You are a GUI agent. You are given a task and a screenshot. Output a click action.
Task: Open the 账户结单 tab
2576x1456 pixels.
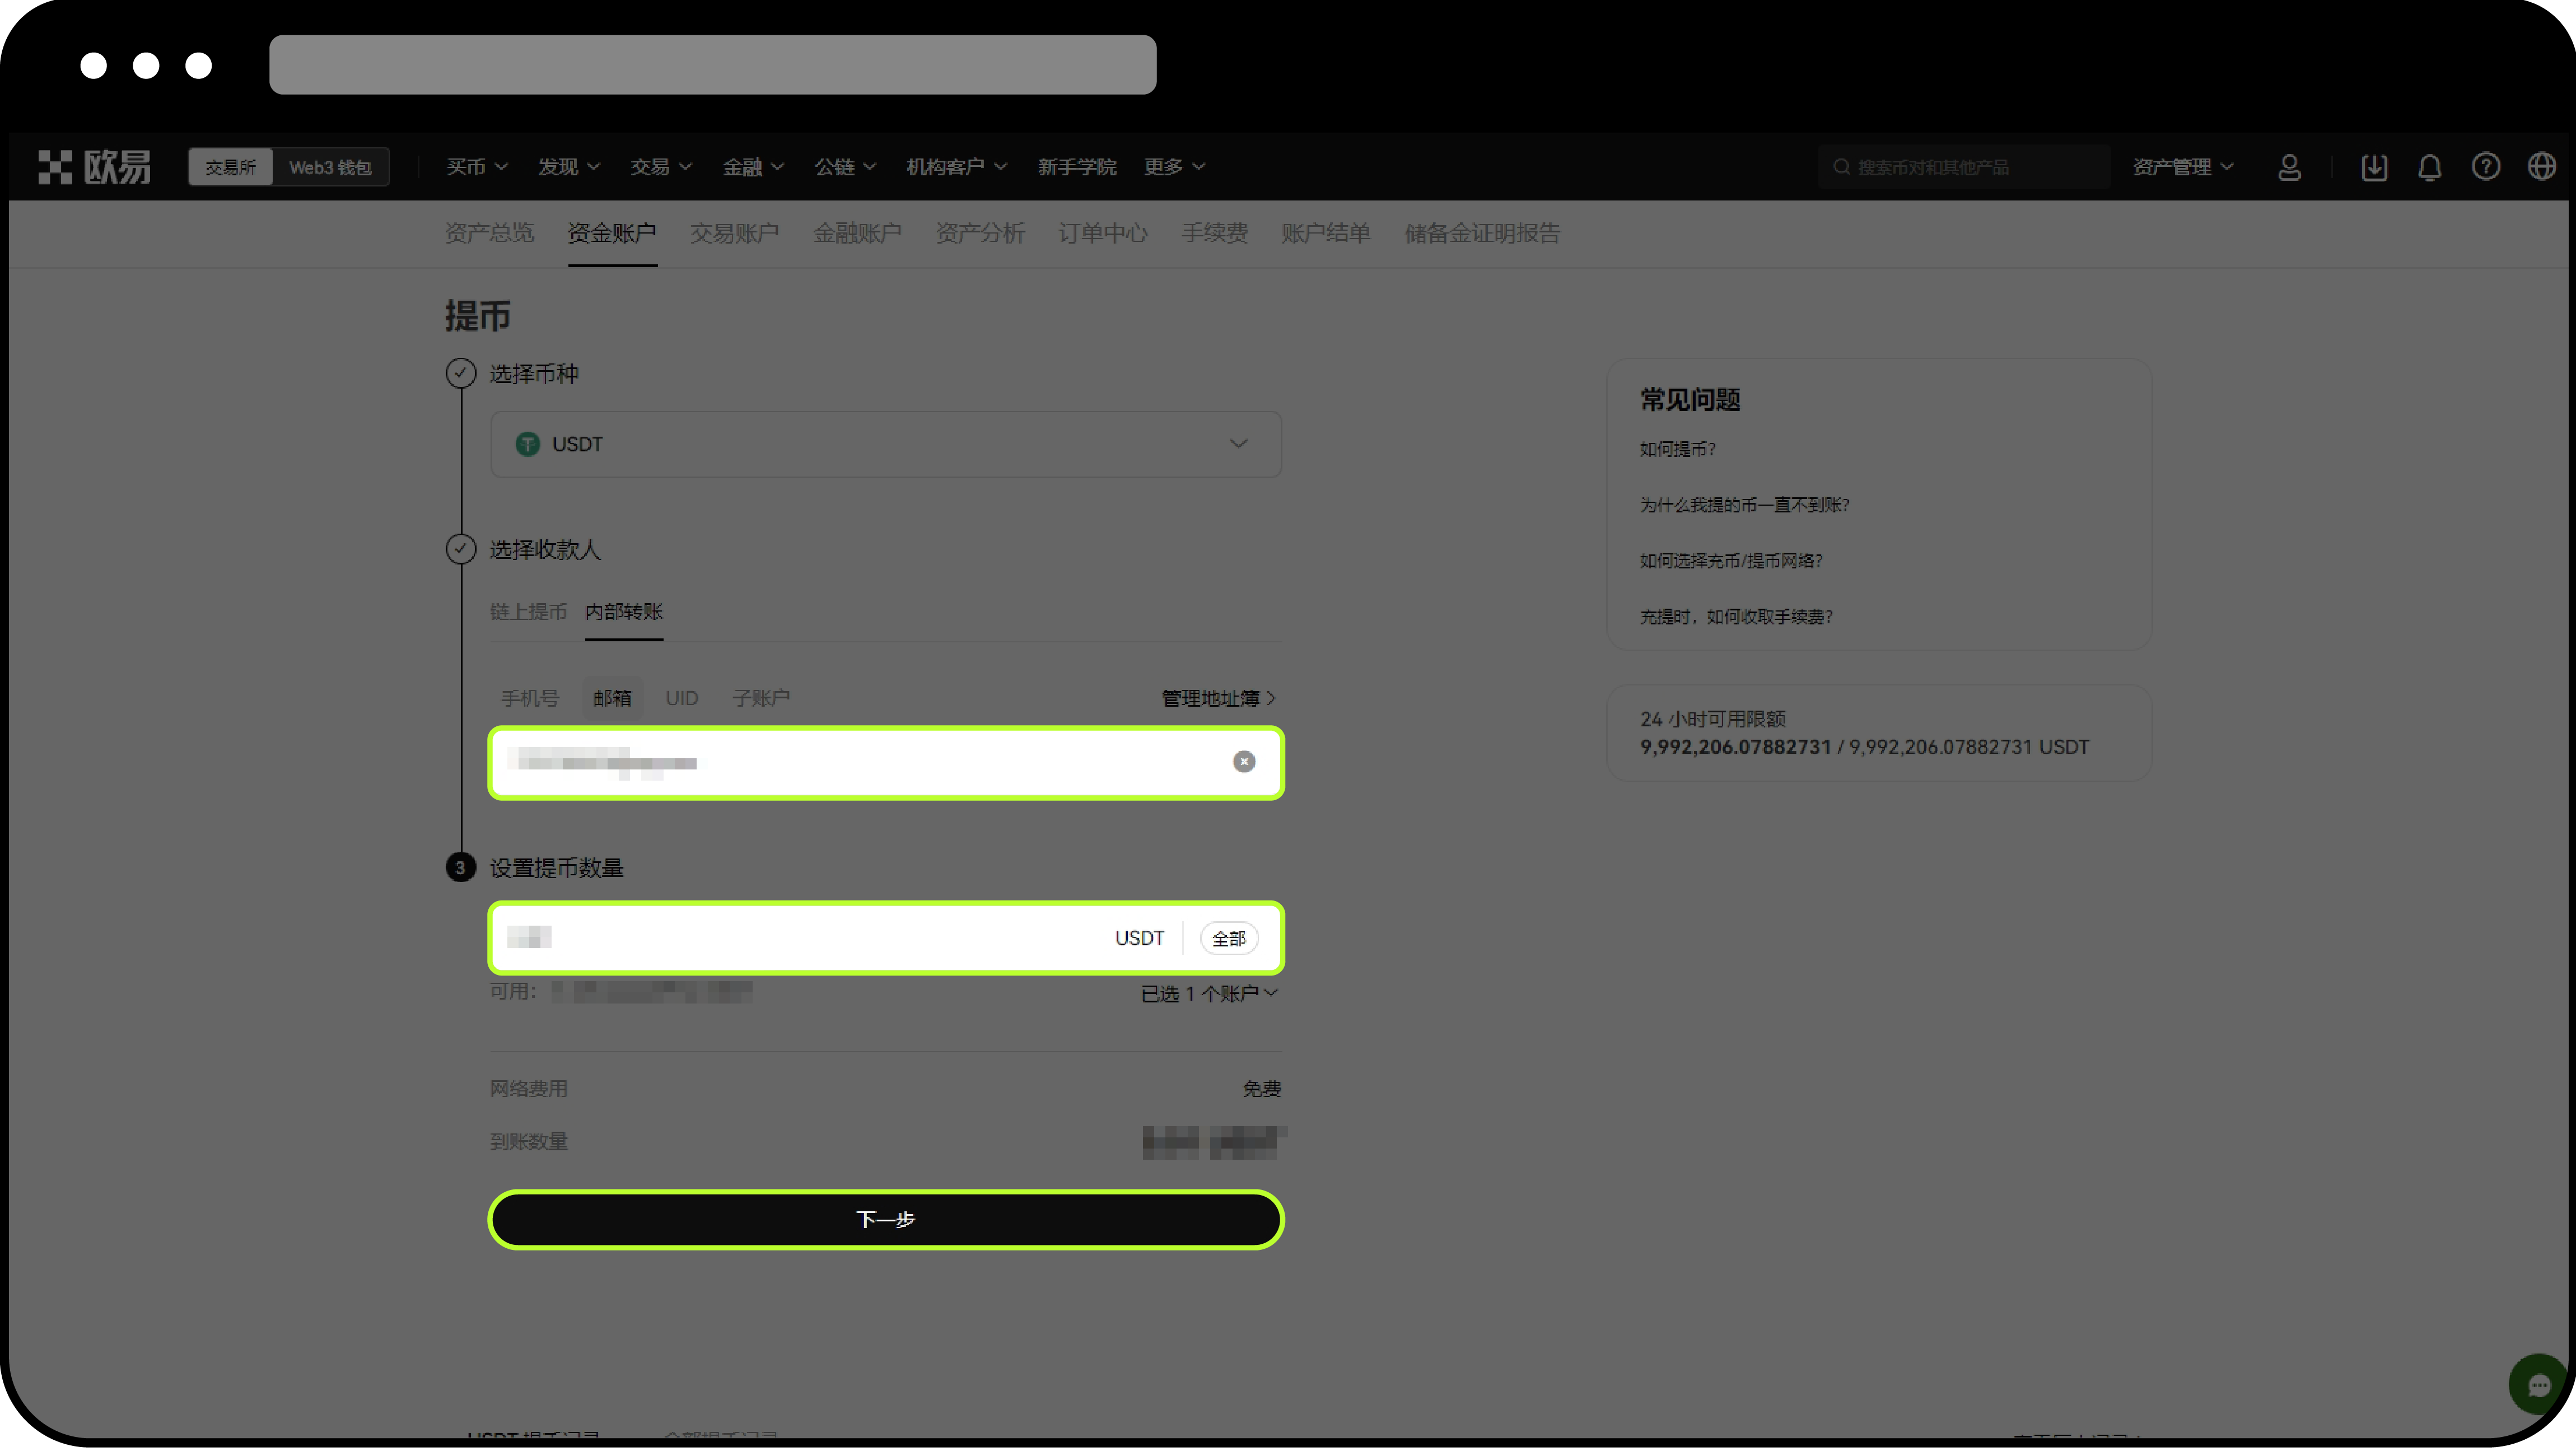point(1326,233)
